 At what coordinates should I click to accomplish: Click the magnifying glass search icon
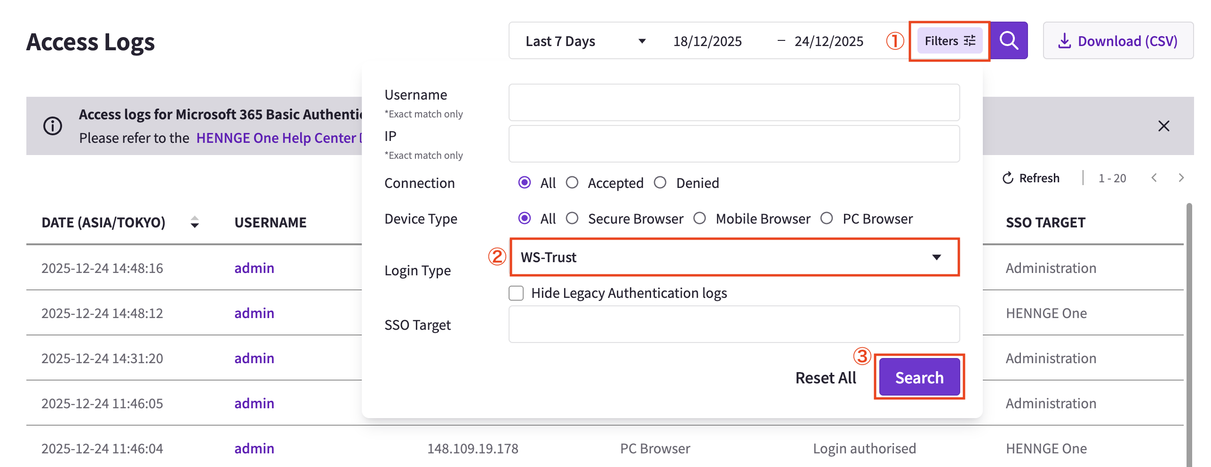click(1009, 41)
